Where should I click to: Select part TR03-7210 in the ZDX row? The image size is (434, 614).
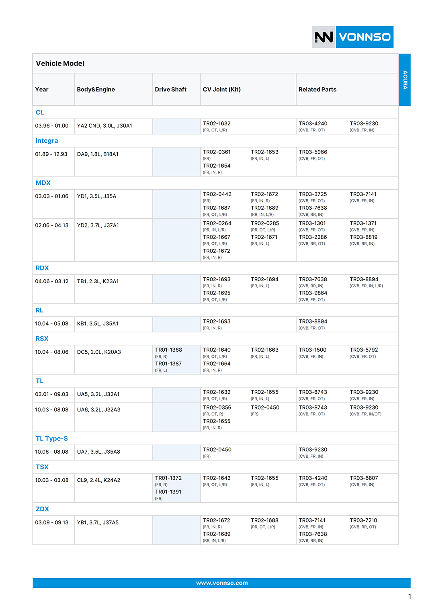point(363,520)
